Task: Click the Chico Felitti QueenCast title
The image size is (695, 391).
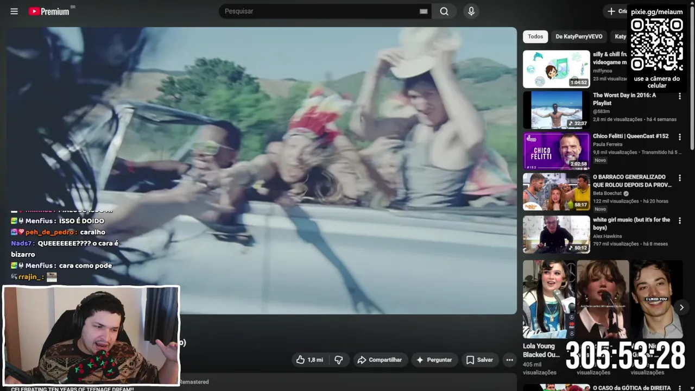Action: pyautogui.click(x=630, y=136)
